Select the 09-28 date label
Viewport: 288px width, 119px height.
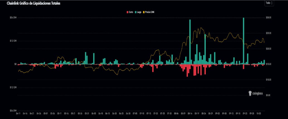252,113
